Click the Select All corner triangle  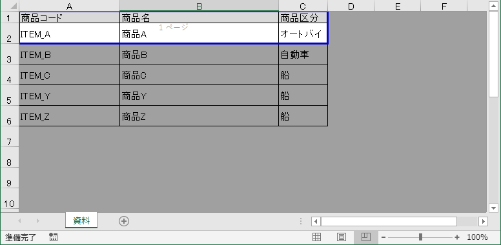point(14,6)
